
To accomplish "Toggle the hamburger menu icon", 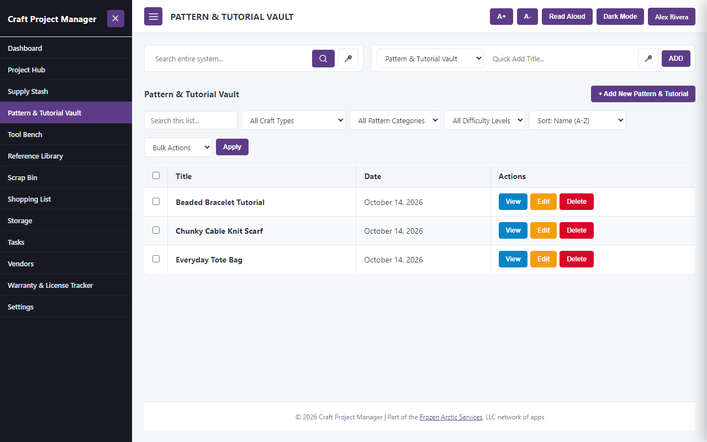I will pyautogui.click(x=153, y=17).
